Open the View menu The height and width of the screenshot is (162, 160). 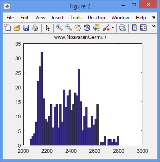point(40,18)
